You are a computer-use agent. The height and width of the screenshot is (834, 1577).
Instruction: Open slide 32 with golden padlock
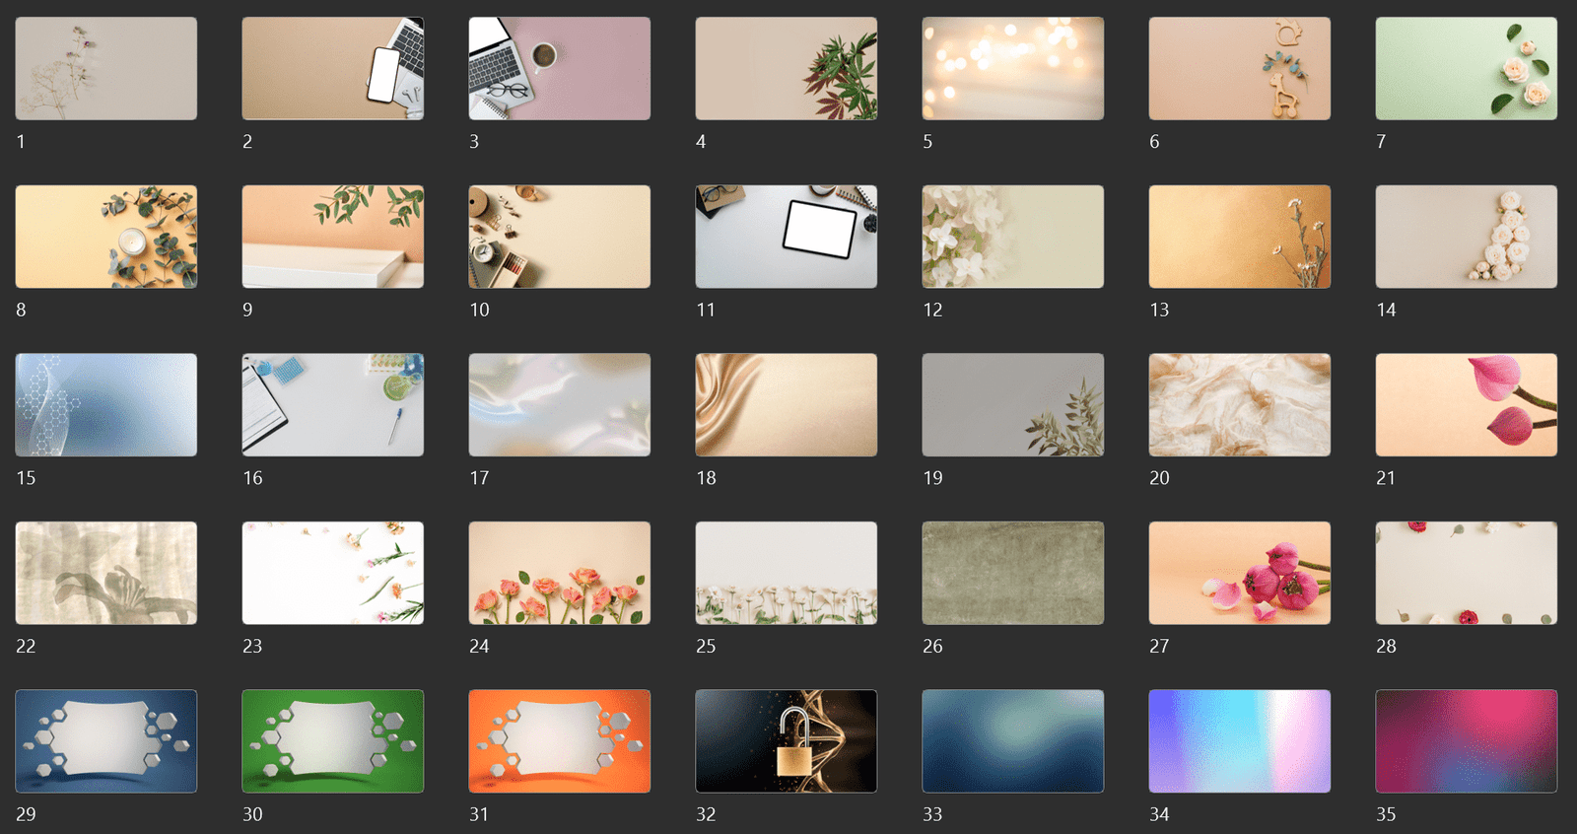(787, 741)
